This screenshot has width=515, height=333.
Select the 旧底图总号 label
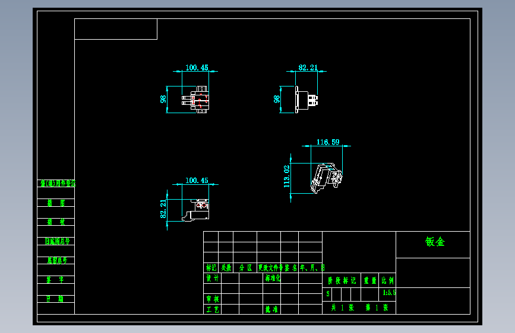[x=57, y=241]
